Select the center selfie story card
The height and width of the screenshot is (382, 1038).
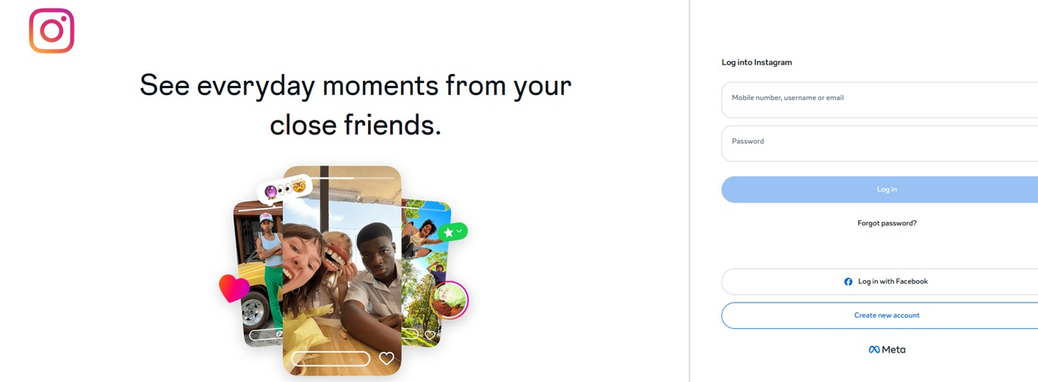[342, 272]
